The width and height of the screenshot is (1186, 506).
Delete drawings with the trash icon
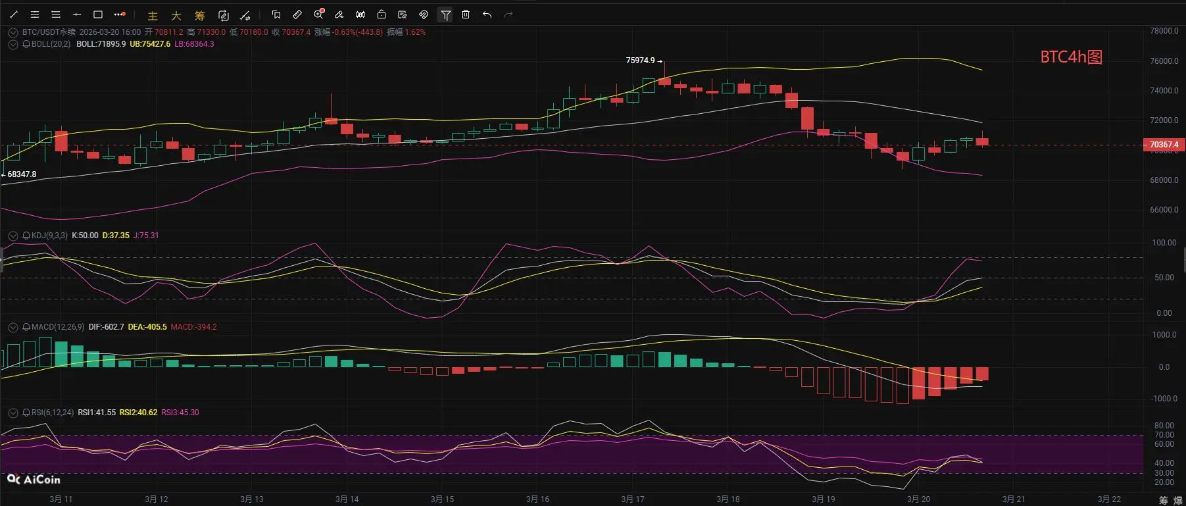466,14
